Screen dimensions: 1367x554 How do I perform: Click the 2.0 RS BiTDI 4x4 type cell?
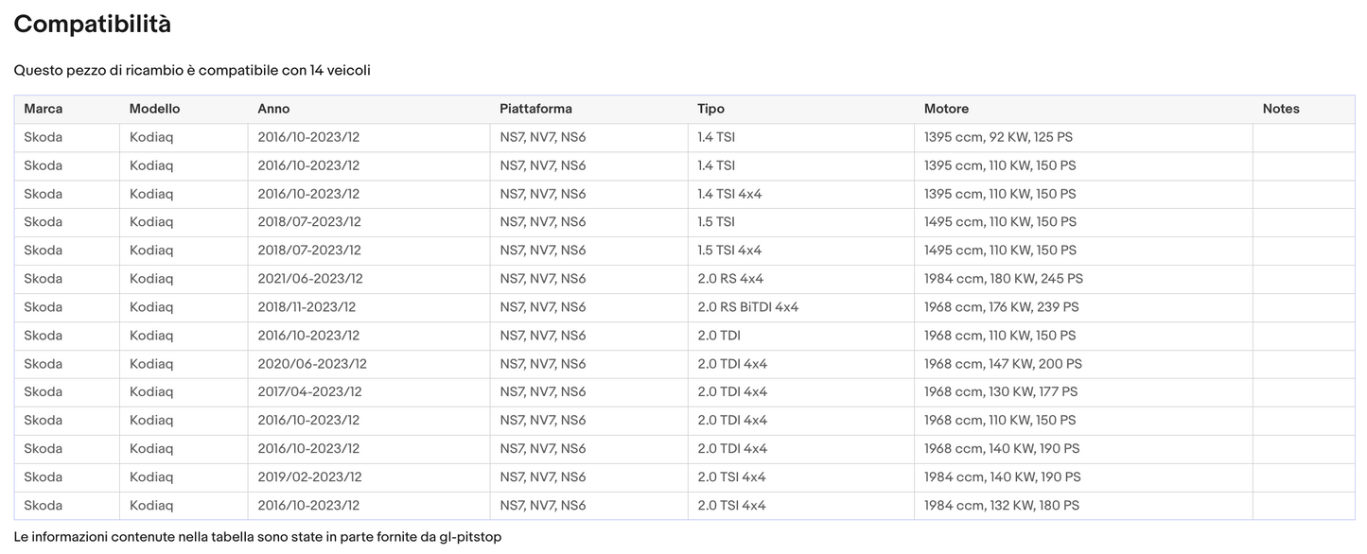747,307
